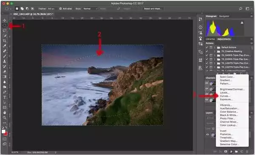The height and width of the screenshot is (155, 255).
Task: Click the Select and Mask button
Action: [x=153, y=8]
